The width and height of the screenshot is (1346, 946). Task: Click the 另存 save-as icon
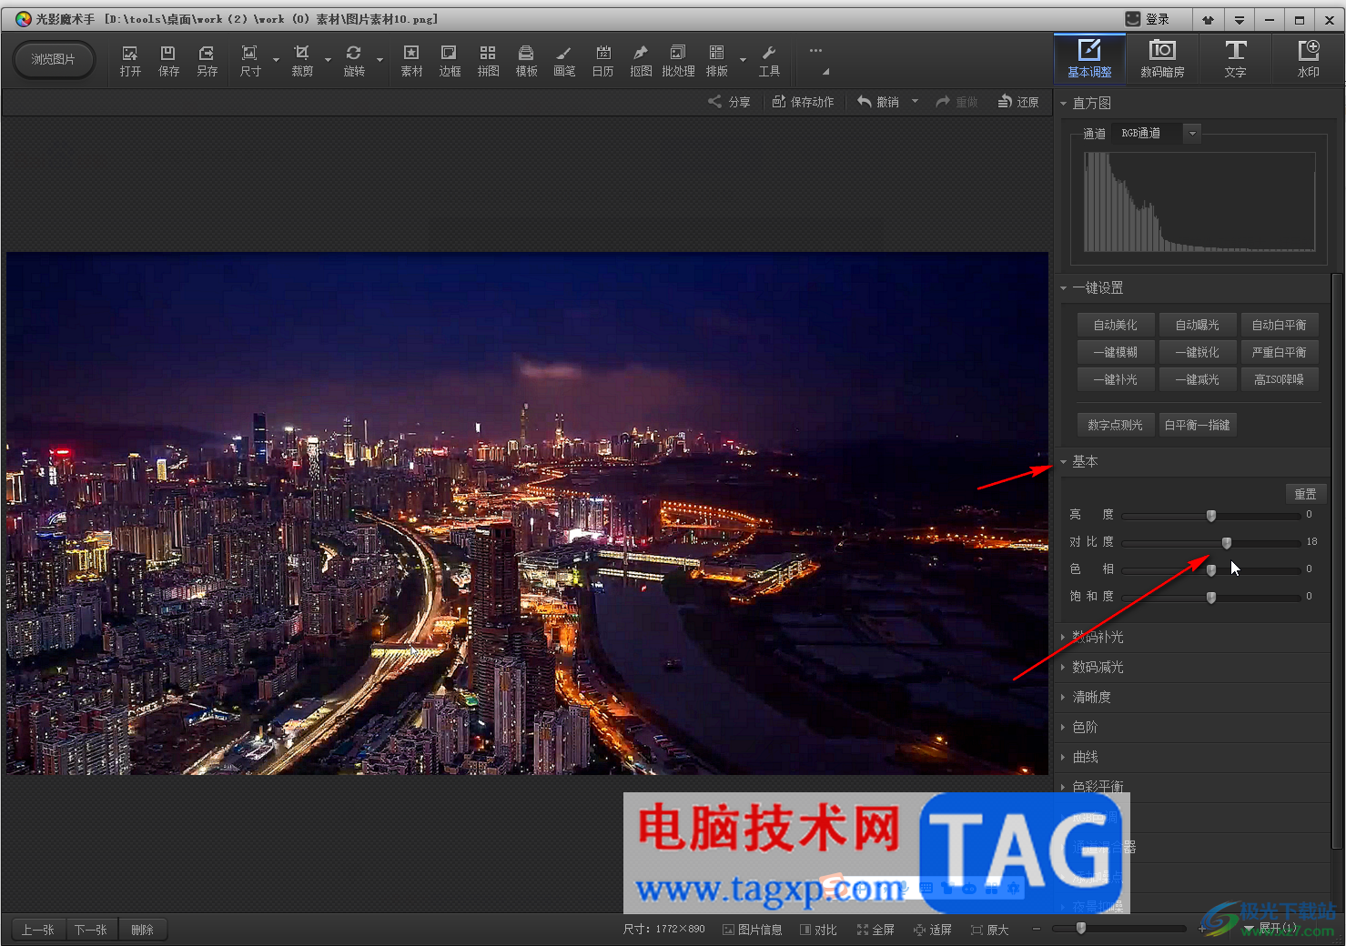(207, 61)
